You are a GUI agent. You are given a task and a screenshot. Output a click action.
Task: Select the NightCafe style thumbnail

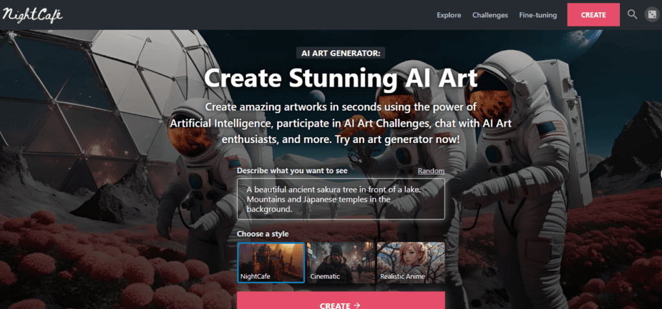[x=271, y=262]
